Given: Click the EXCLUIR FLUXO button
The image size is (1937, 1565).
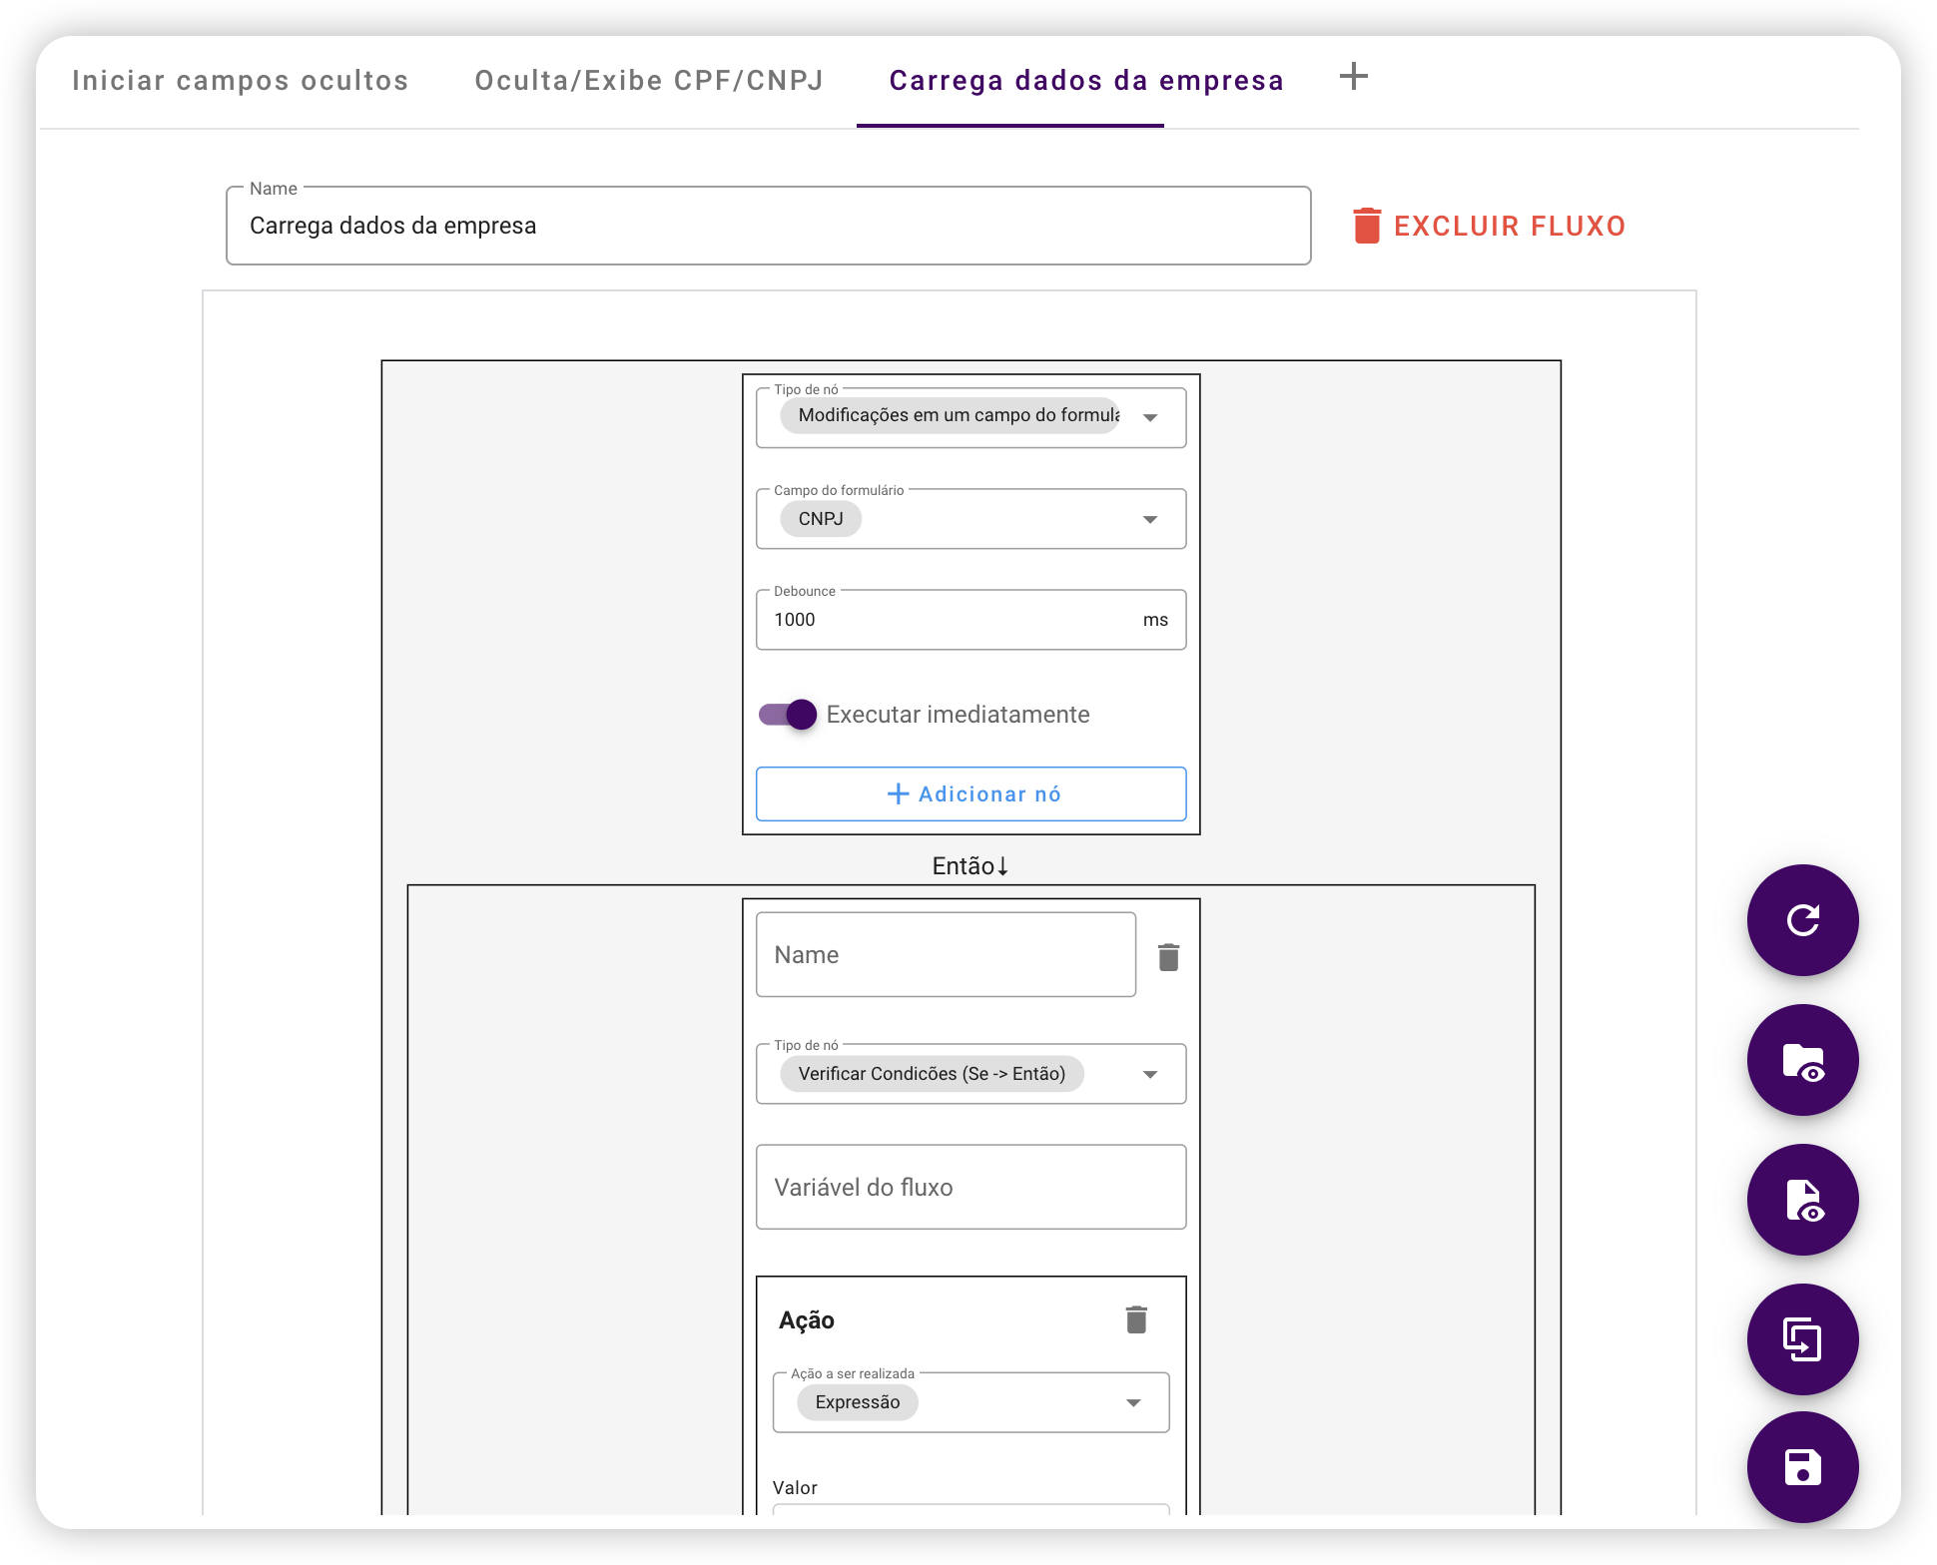Looking at the screenshot, I should point(1489,226).
